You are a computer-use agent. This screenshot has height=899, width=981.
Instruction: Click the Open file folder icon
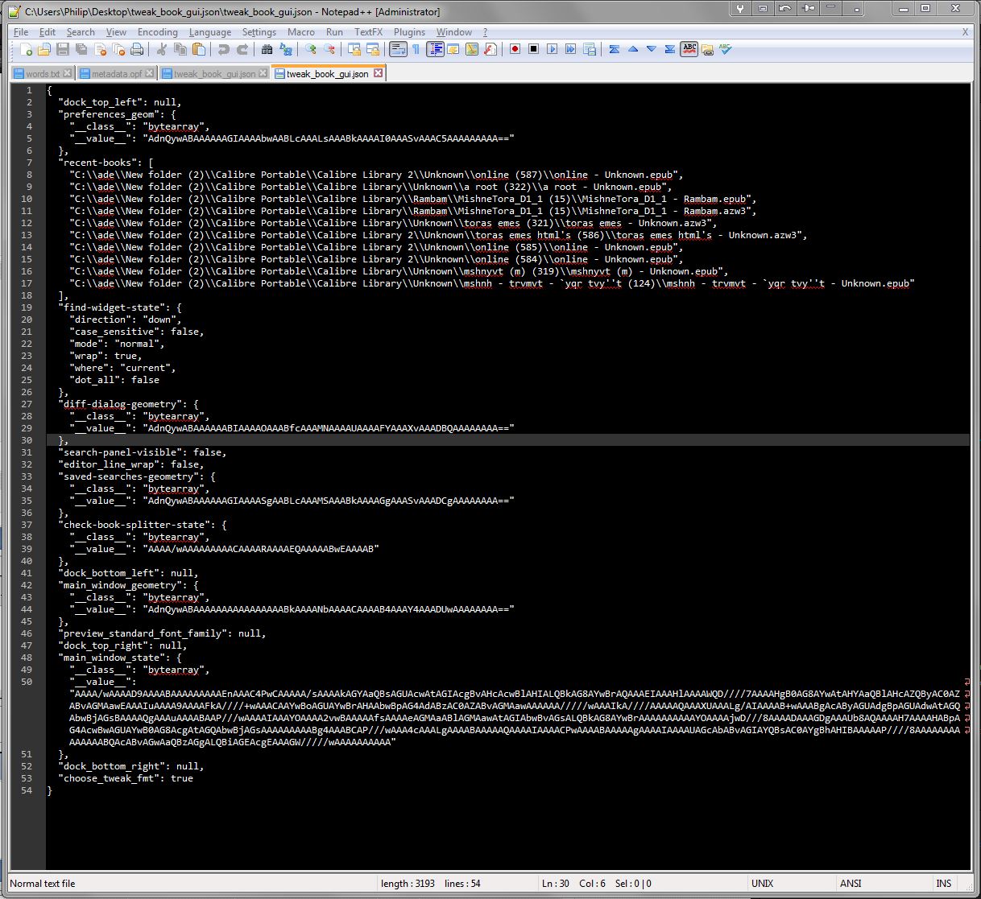point(44,50)
